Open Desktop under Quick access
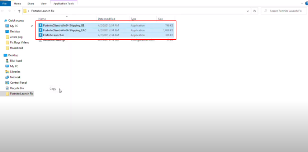The height and width of the screenshot is (152, 308). click(x=15, y=32)
